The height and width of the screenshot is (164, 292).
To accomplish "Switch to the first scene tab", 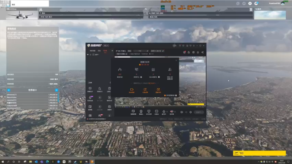I will coord(92,51).
